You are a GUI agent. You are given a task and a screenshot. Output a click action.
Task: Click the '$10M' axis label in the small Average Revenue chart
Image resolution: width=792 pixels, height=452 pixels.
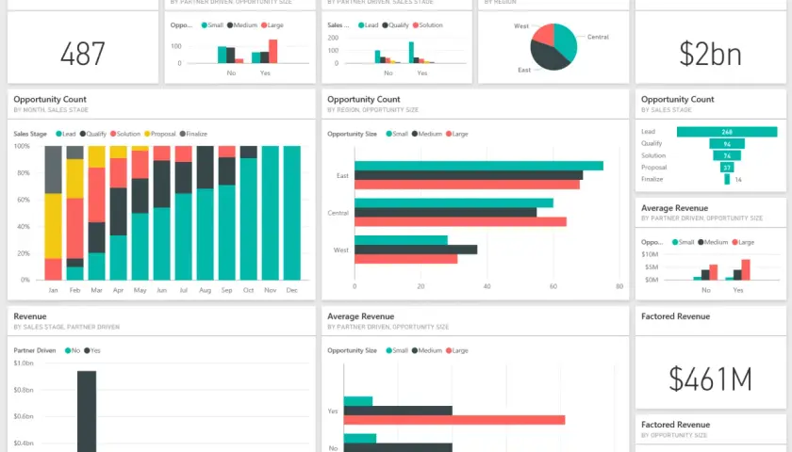click(x=650, y=254)
